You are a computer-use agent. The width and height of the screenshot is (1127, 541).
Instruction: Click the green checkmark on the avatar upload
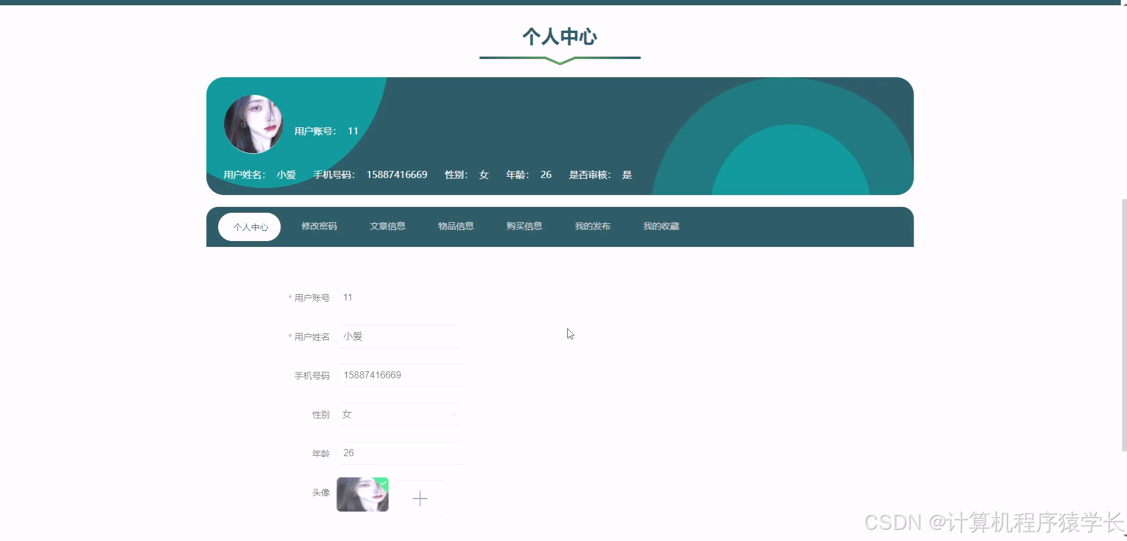383,483
